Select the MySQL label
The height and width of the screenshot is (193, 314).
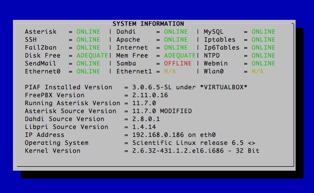pyautogui.click(x=213, y=32)
